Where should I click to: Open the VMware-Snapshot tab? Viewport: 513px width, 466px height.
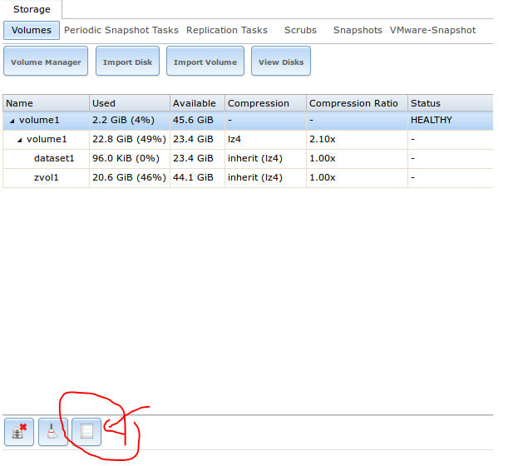(432, 30)
